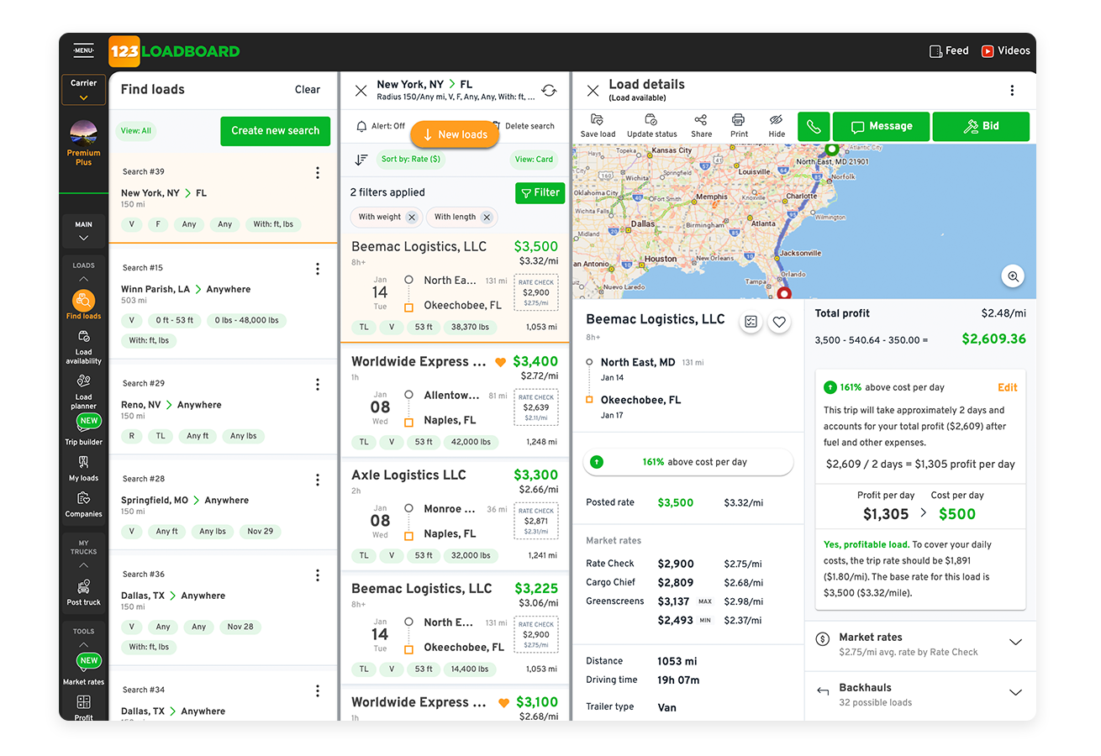Hide this load with the Hide icon

777,120
